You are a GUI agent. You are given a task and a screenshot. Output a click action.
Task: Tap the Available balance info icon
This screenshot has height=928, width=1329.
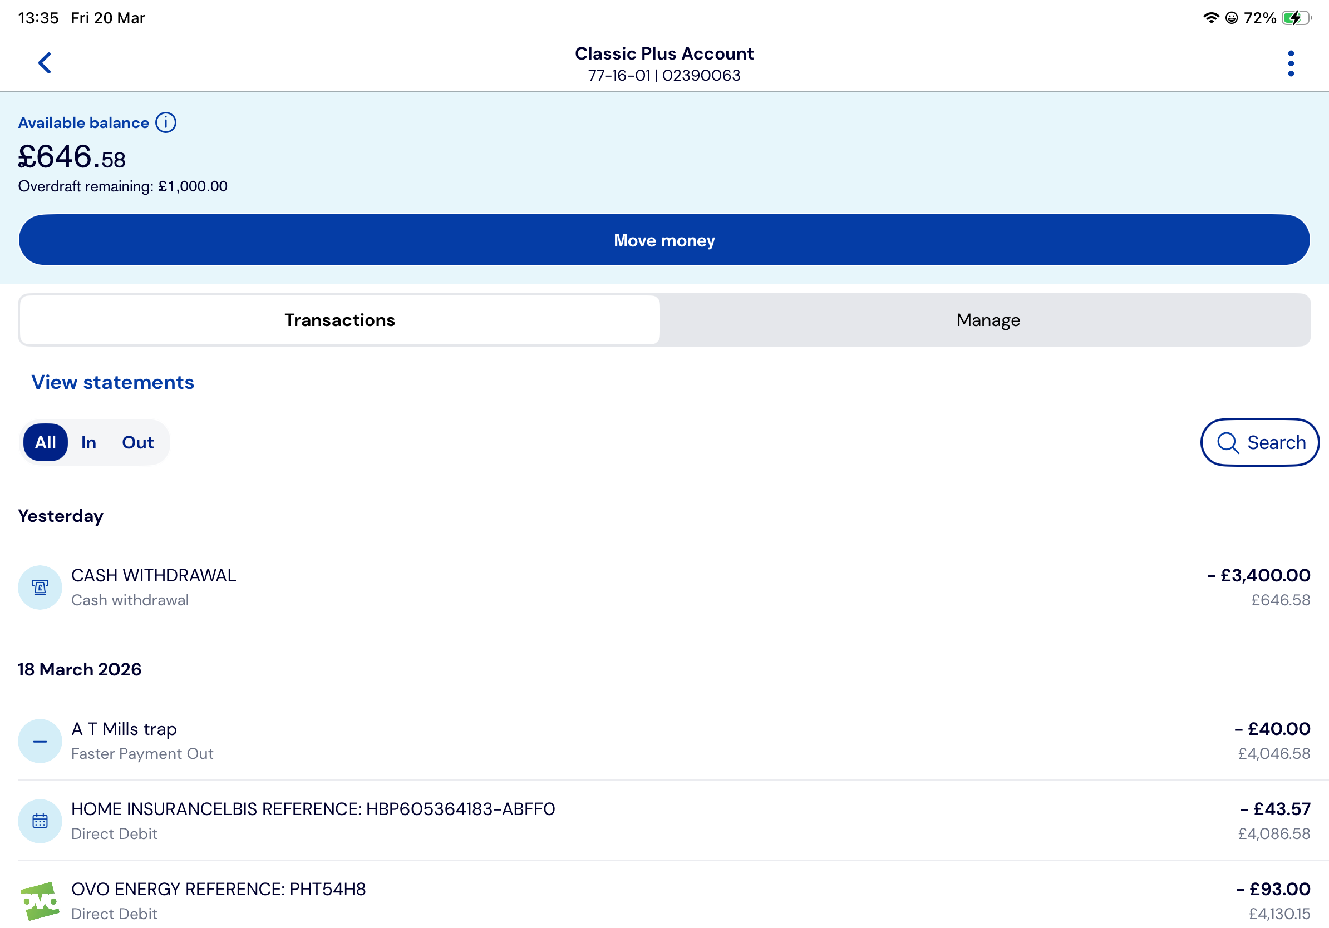coord(165,122)
